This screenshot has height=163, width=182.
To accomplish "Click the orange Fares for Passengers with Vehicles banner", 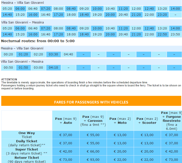I will (x=91, y=102).
